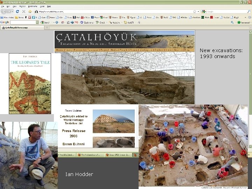Click the shelter dome thumbnail photo
The image size is (252, 189).
[x=114, y=121]
